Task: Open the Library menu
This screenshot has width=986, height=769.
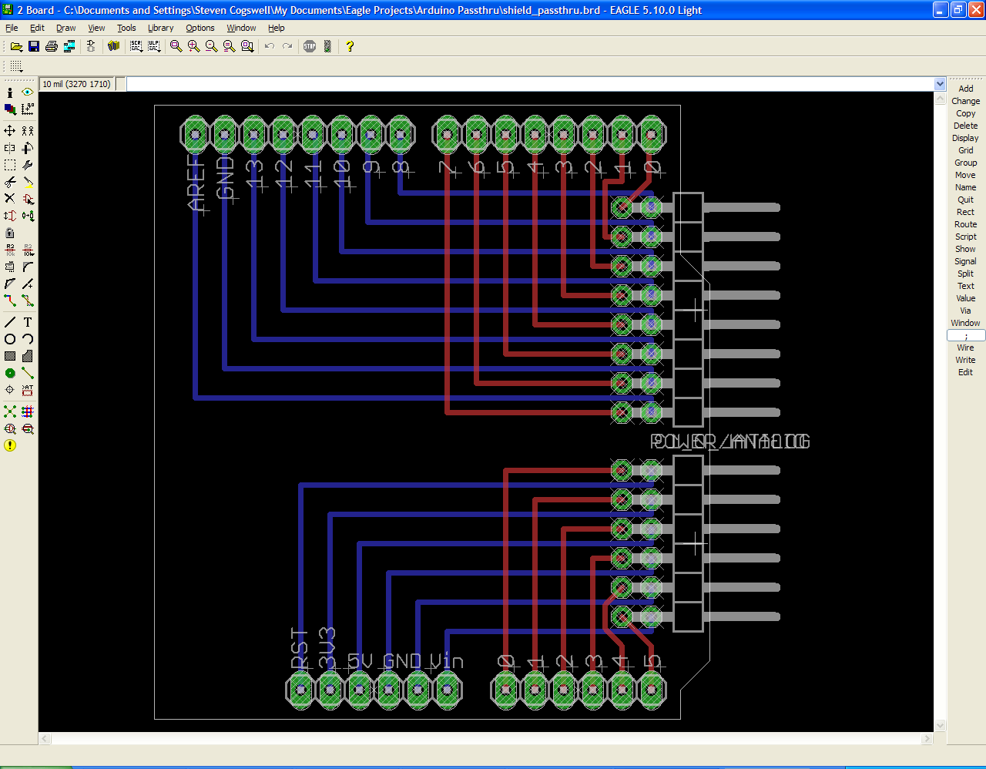Action: (160, 28)
